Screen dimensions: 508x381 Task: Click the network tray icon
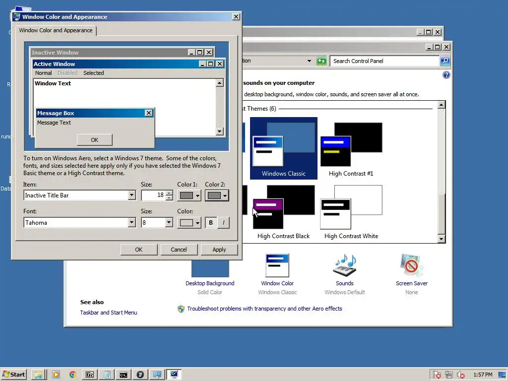(448, 375)
